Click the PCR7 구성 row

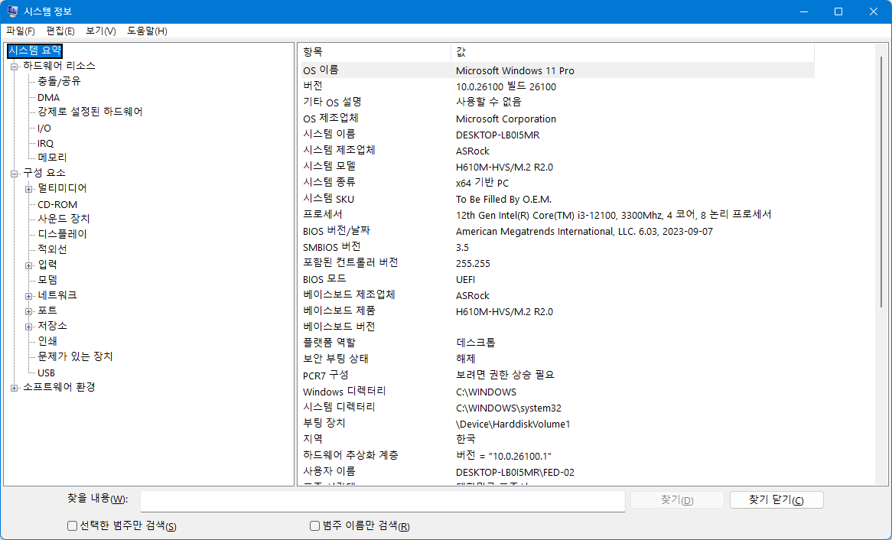558,375
